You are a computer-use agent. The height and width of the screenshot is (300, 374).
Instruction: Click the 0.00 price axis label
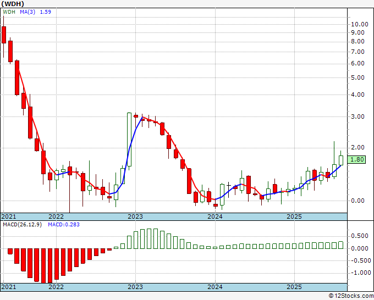358,201
